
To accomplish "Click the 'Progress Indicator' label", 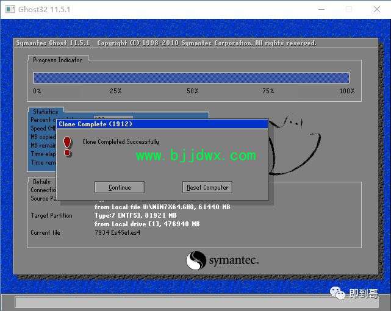I will click(57, 60).
